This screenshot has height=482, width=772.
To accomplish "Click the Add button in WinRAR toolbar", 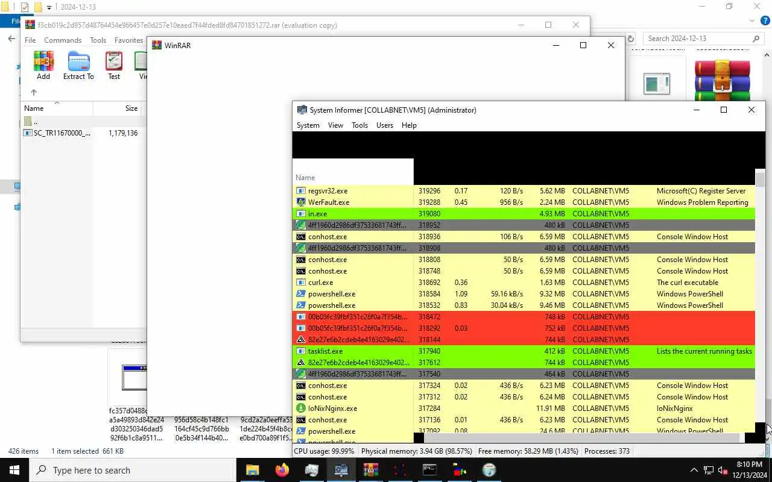I will [x=43, y=65].
